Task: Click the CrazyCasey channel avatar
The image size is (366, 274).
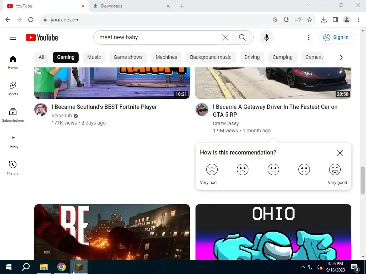Action: pyautogui.click(x=202, y=110)
